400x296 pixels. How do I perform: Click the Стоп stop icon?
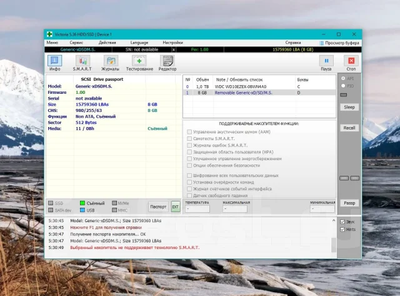point(351,61)
